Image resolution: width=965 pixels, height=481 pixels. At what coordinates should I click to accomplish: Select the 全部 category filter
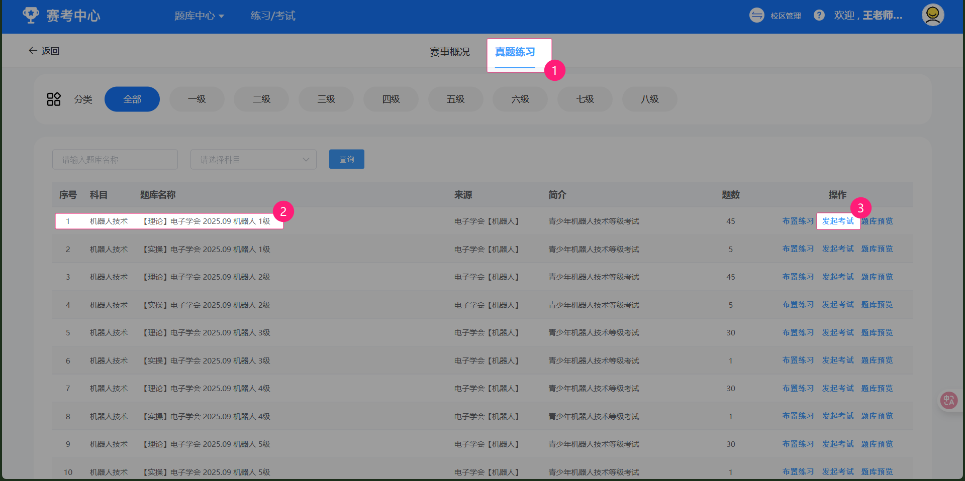click(x=132, y=99)
